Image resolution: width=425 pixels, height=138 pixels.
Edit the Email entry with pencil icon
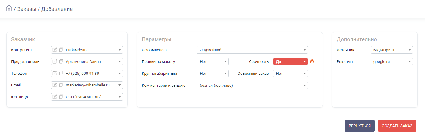55,85
